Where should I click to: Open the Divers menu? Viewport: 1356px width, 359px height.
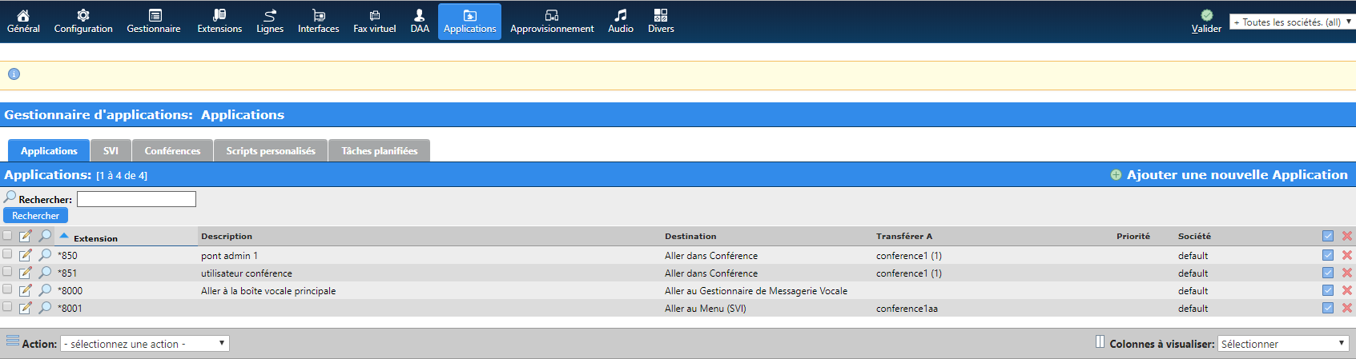(661, 22)
